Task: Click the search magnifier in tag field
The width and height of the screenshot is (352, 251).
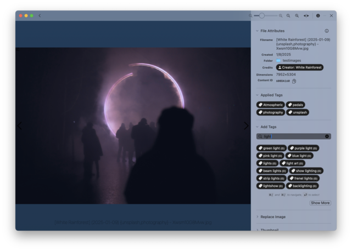Action: (260, 136)
